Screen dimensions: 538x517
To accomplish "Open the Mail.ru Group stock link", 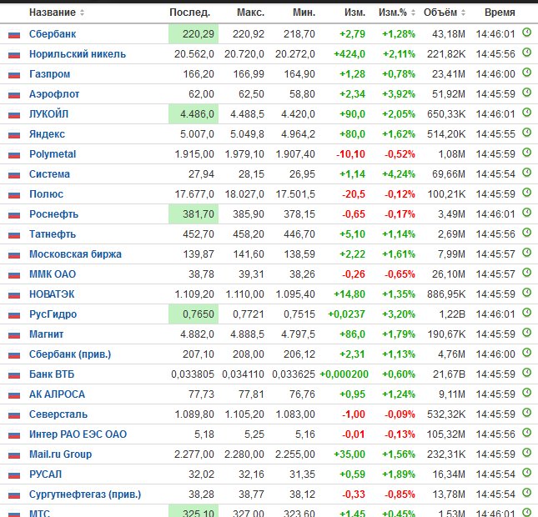I will (60, 454).
